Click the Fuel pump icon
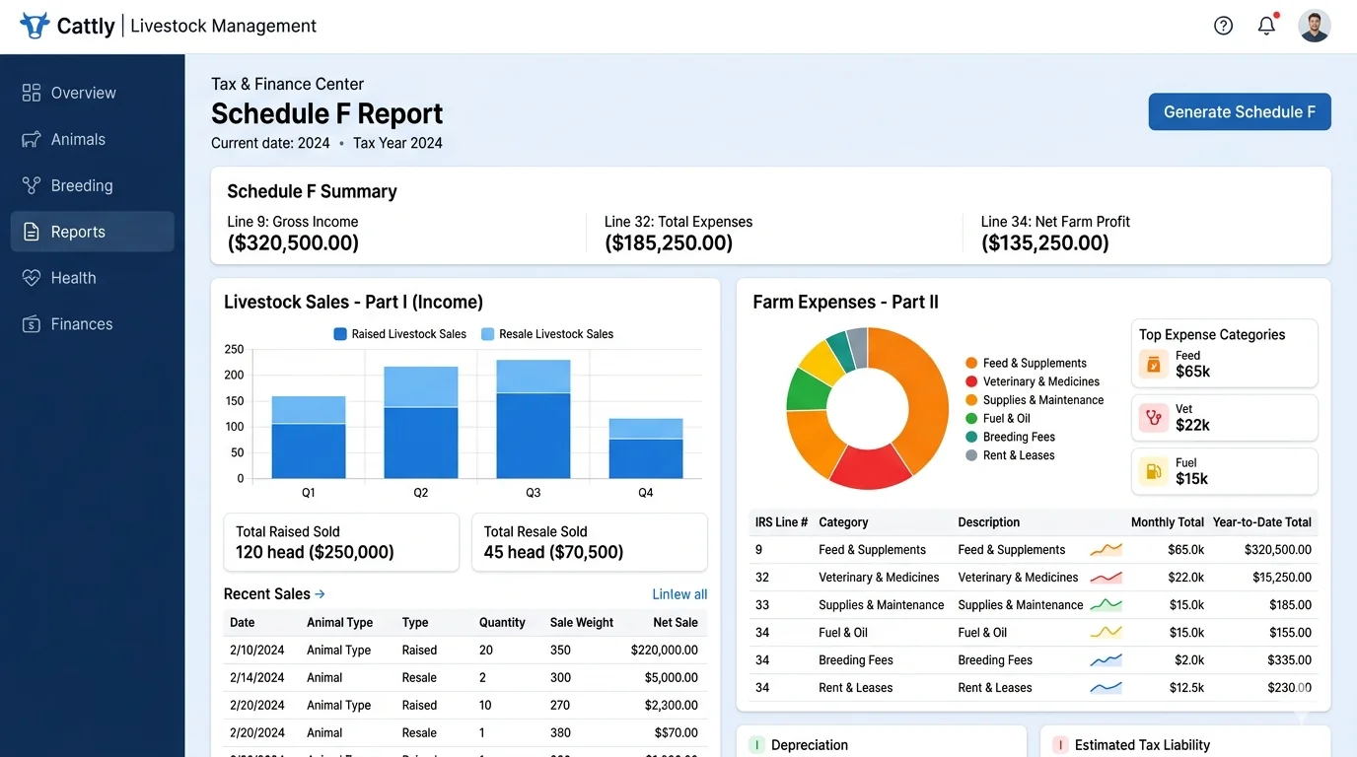The image size is (1357, 757). coord(1154,471)
